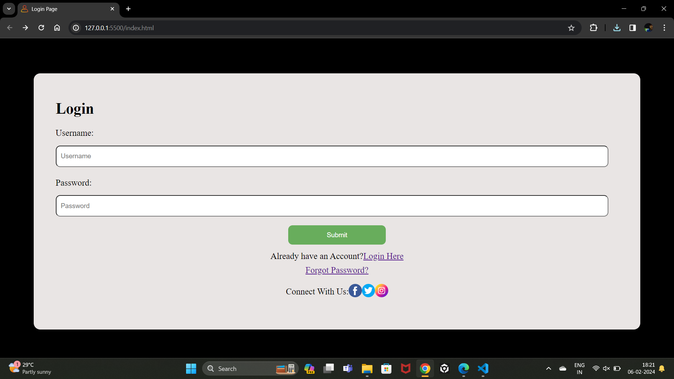Screen dimensions: 674x379
Task: Follow the Login Here link
Action: (x=383, y=256)
